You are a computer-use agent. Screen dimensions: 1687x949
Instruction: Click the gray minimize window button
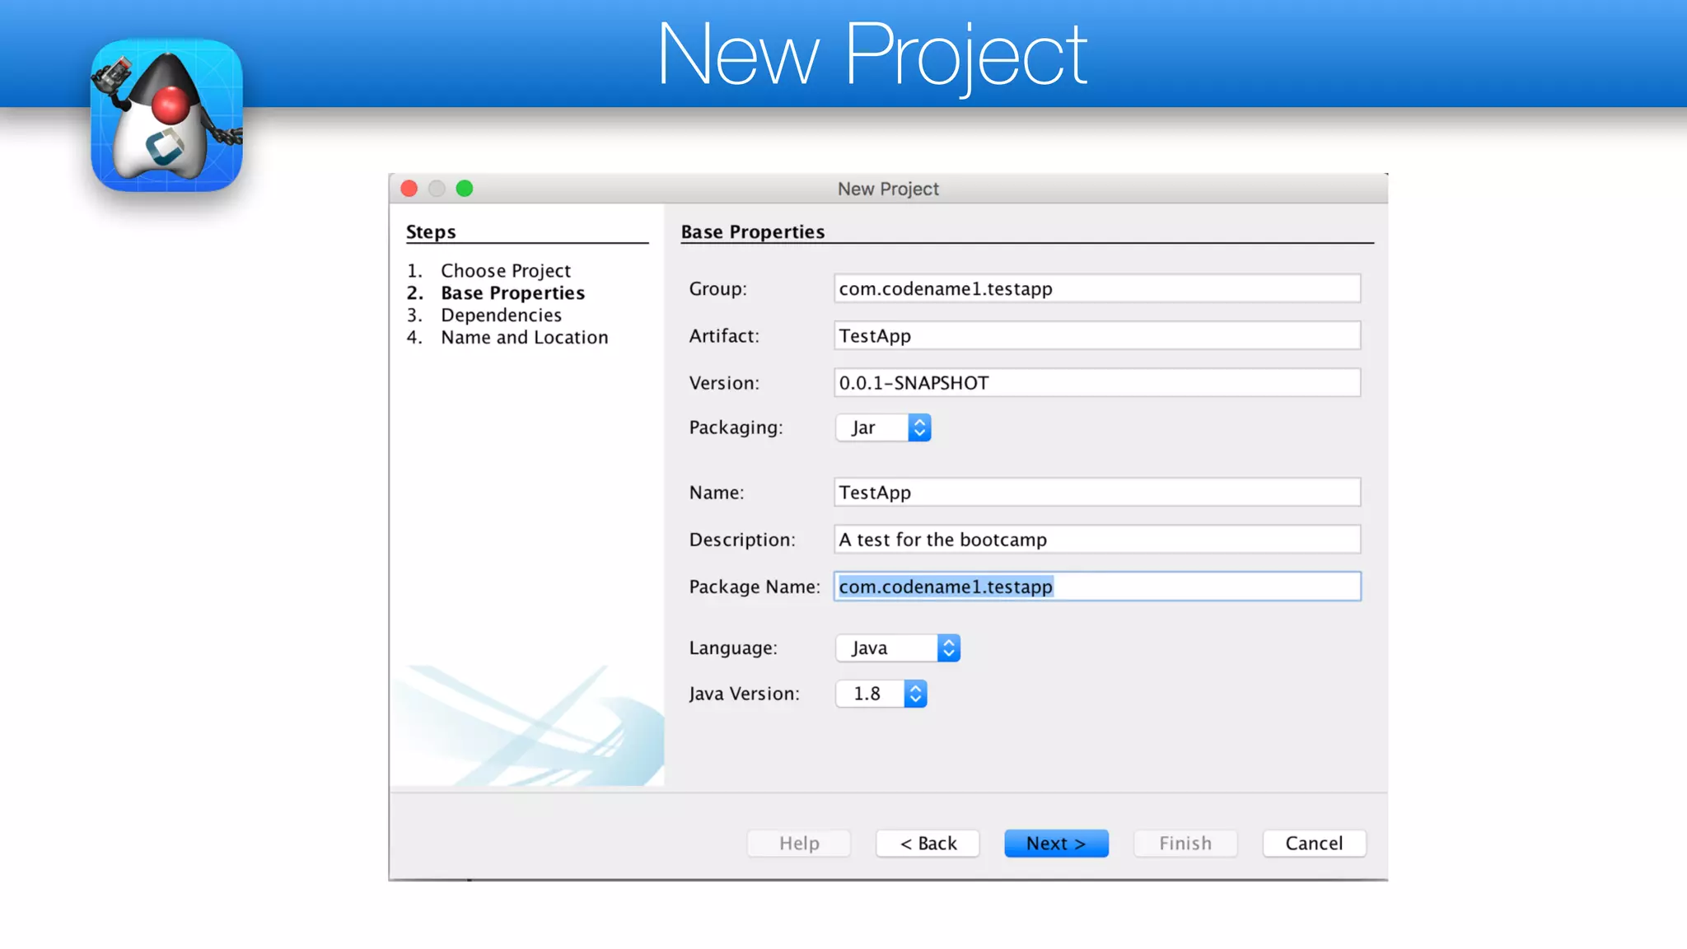(437, 189)
